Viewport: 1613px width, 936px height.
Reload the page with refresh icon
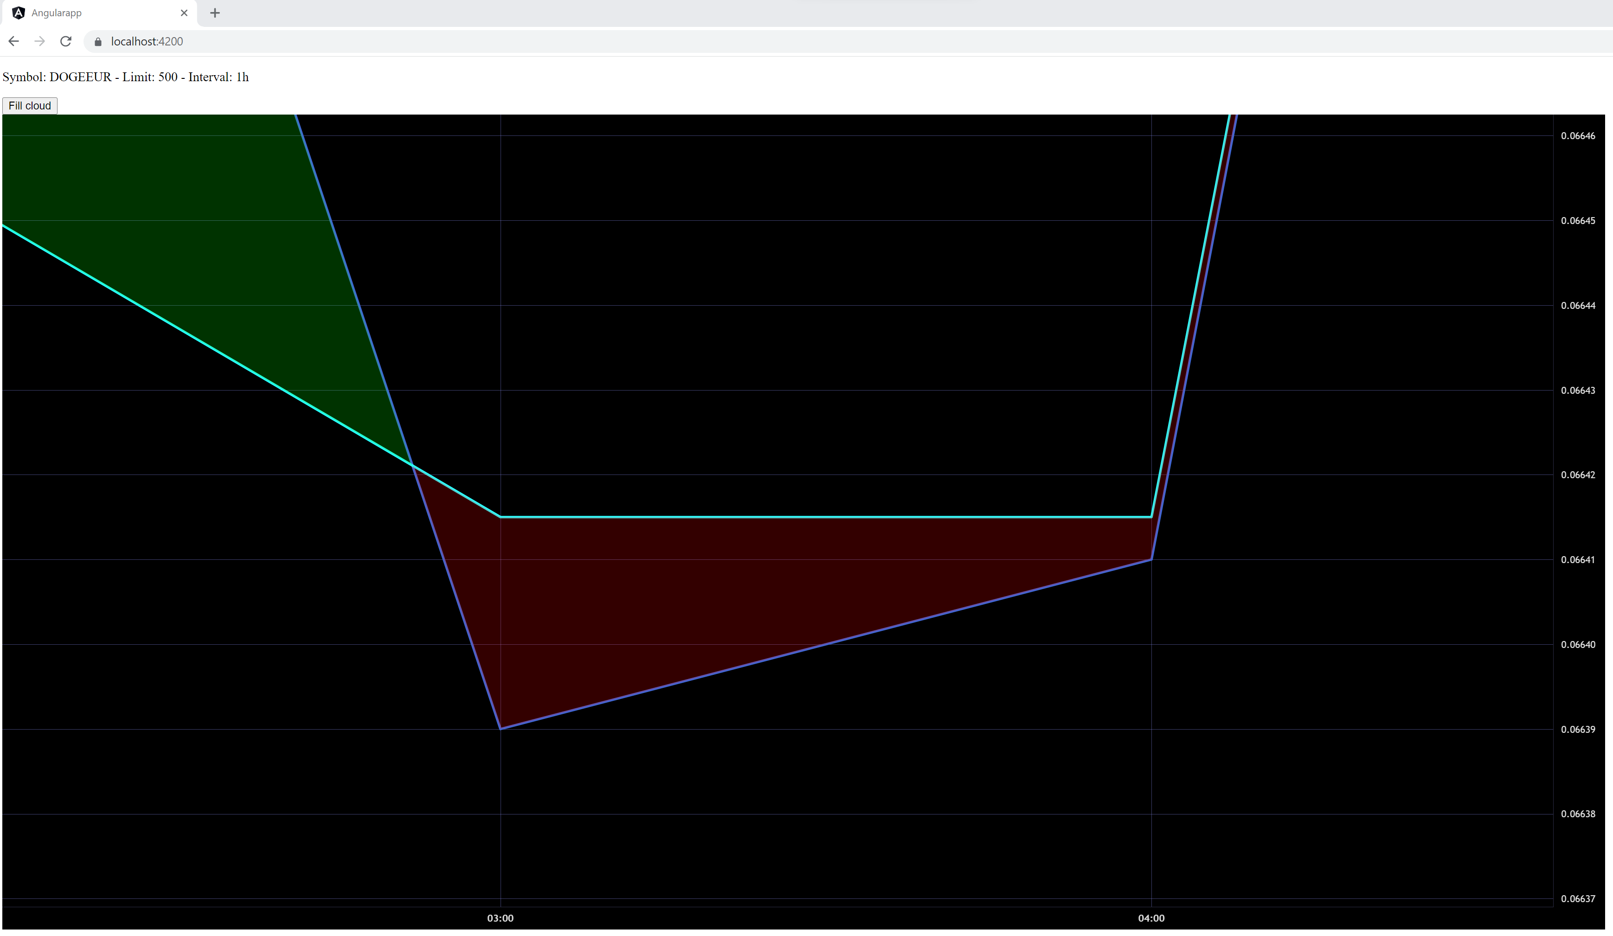click(x=65, y=41)
